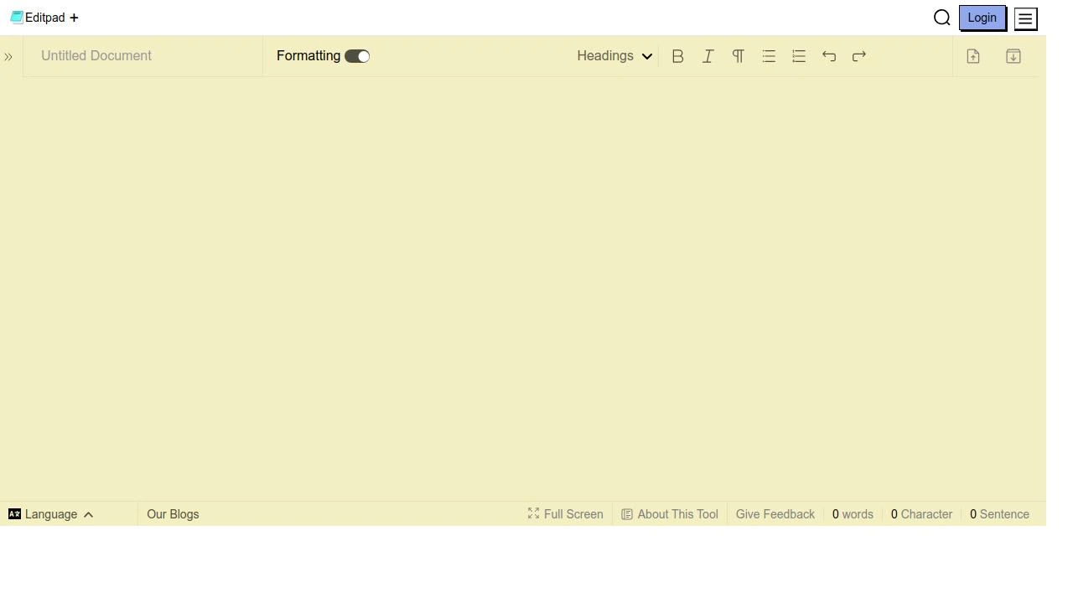1073x603 pixels.
Task: Insert a numbered list
Action: [799, 56]
